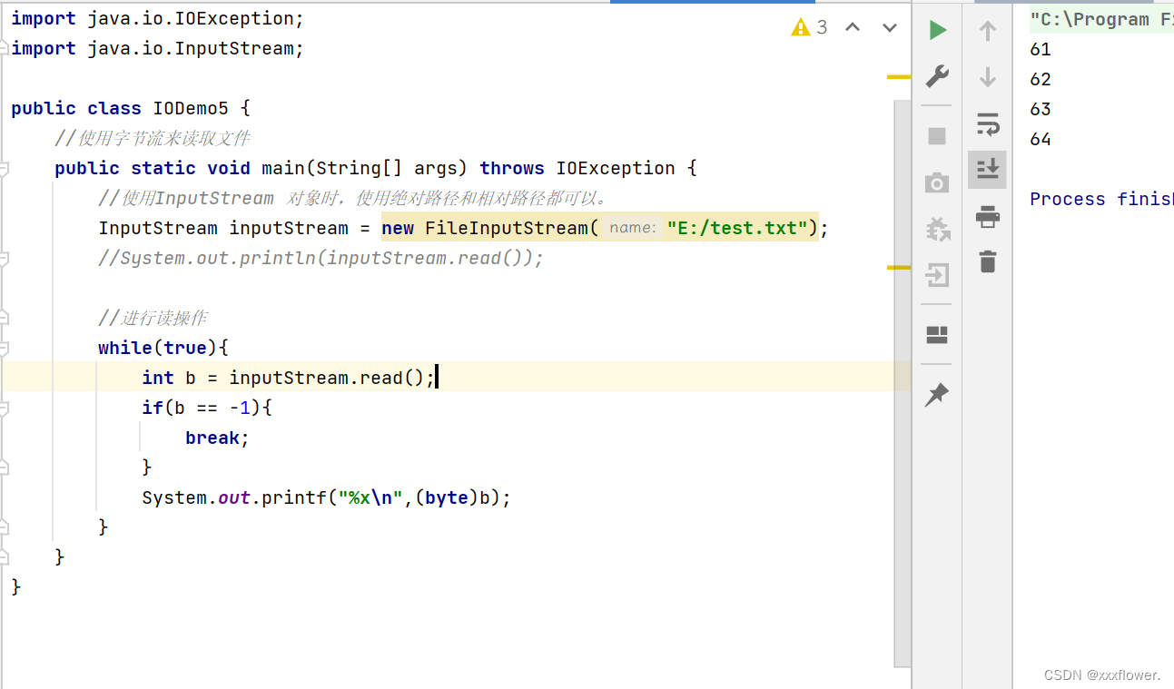
Task: Click the "E:/test.txt" string literal
Action: coord(737,228)
